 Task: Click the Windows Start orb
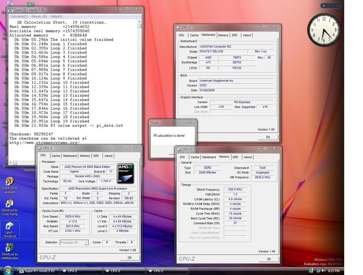pos(8,271)
